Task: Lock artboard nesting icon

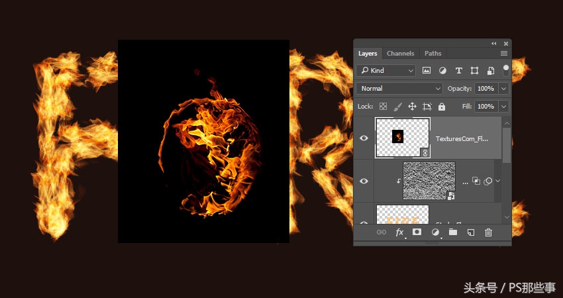Action: pyautogui.click(x=427, y=107)
